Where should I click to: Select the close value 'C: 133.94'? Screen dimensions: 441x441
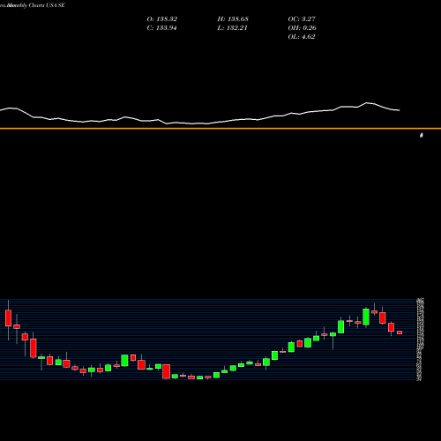(x=161, y=27)
